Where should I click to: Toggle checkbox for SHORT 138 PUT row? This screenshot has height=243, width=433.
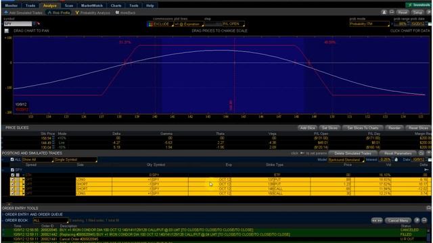(13, 184)
